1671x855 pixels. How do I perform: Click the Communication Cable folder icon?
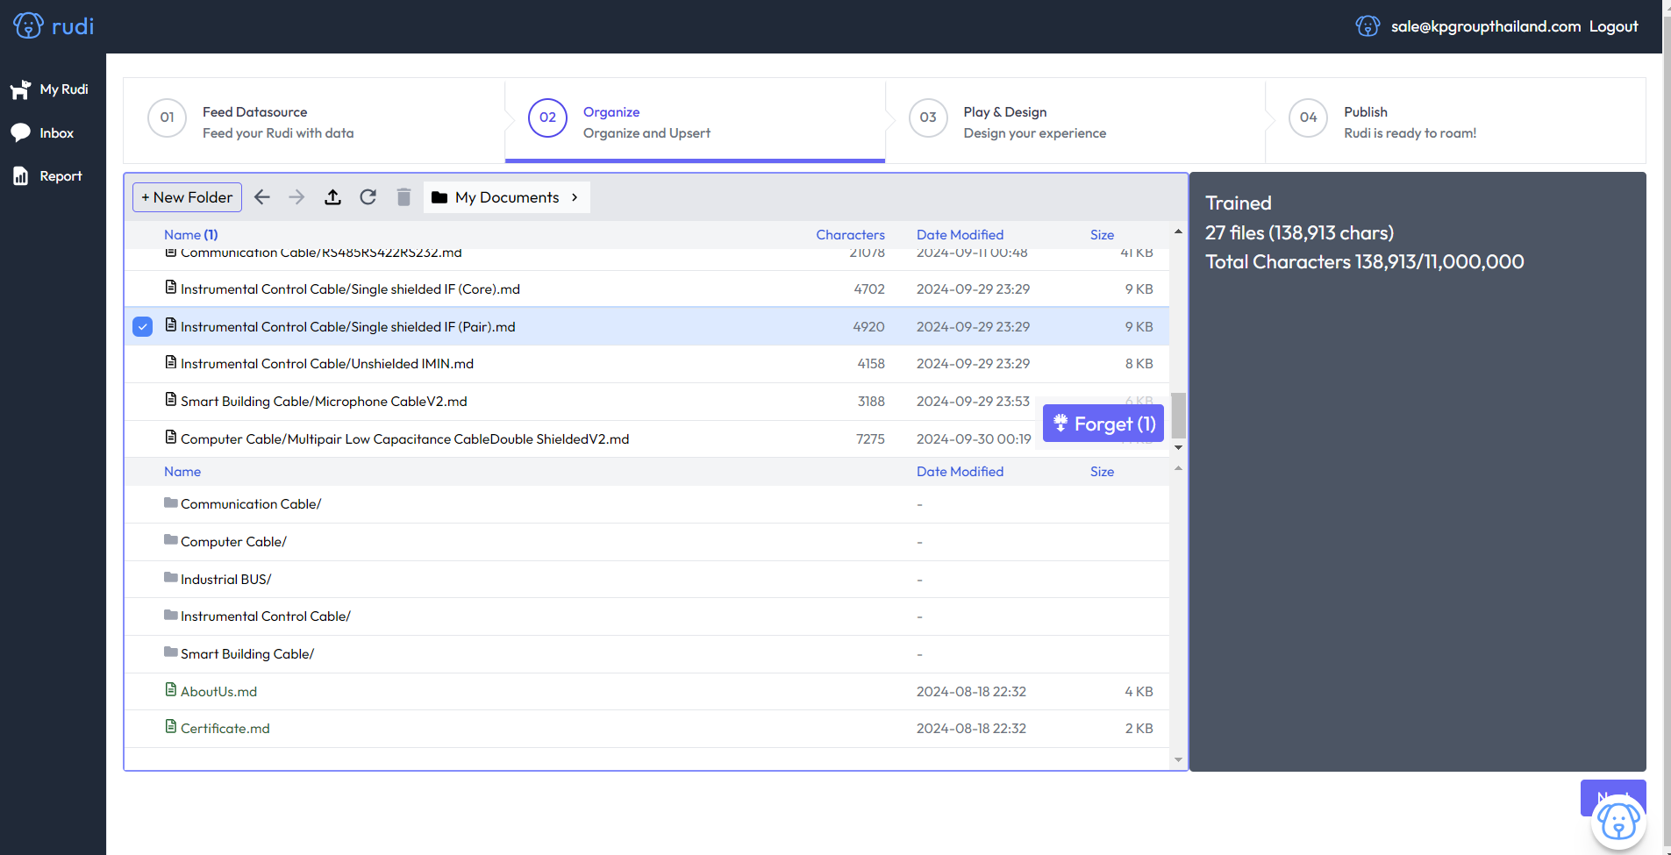tap(171, 502)
